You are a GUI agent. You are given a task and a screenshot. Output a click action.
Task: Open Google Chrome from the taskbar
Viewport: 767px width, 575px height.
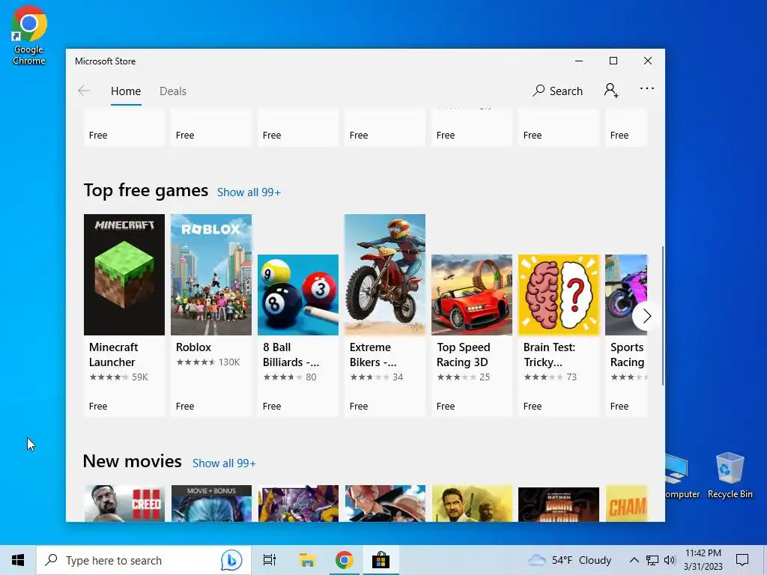345,560
